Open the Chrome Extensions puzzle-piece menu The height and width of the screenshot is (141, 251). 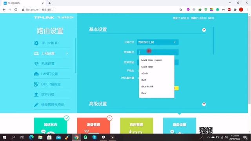pyautogui.click(x=235, y=9)
